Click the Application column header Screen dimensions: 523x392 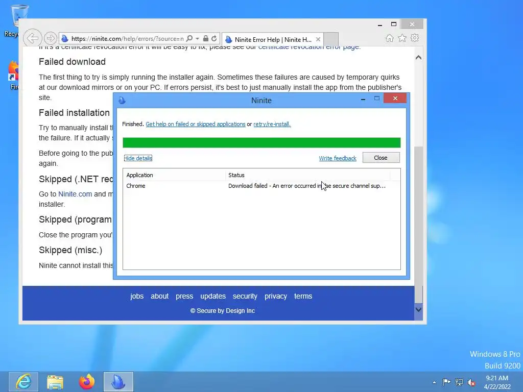(174, 175)
